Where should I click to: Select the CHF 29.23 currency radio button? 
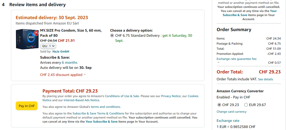(219, 105)
